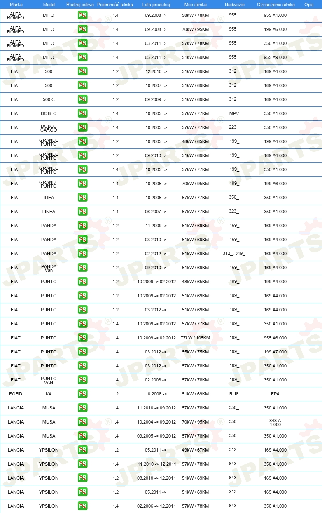Click the fuel icon in the Fiat 500 12.2010 row
322x513 pixels.
82,71
